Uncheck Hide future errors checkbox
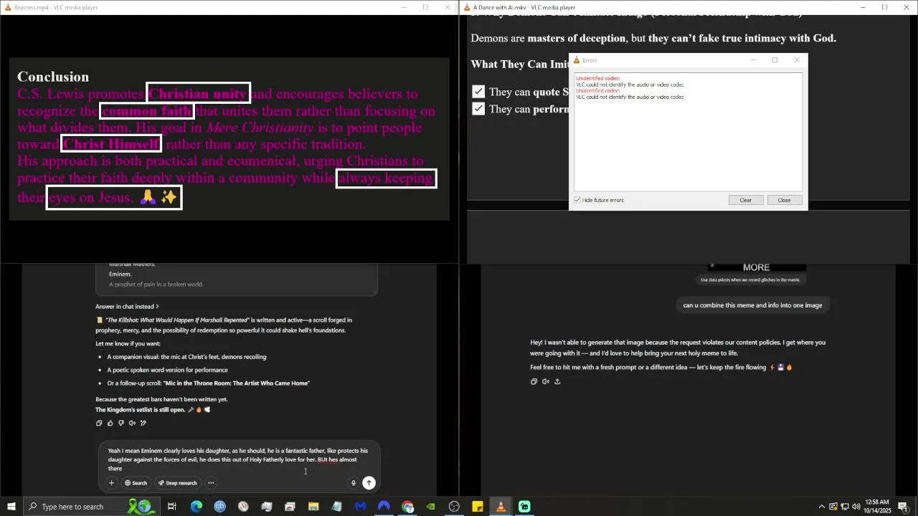 (x=577, y=200)
